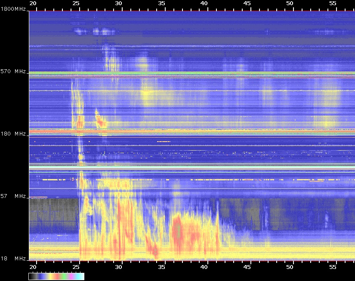Click the bottom time axis label 50

pos(290,267)
